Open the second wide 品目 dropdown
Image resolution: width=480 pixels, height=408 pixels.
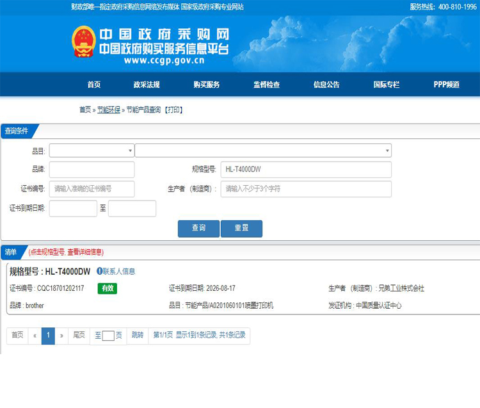[x=263, y=151]
